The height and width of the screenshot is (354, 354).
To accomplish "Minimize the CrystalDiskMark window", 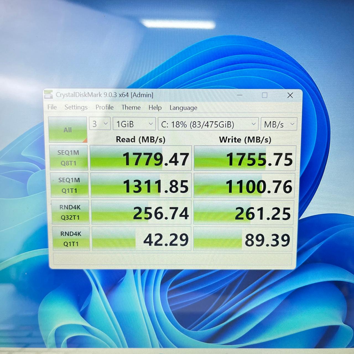I will pos(240,95).
